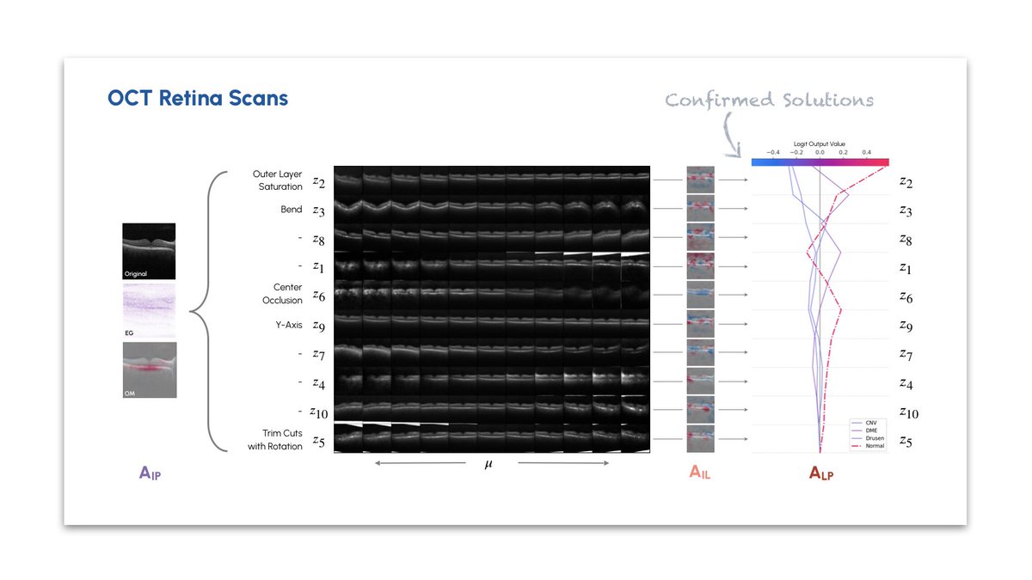This screenshot has height=580, width=1032.
Task: Select the 'Y-Axis' row label
Action: coord(288,326)
